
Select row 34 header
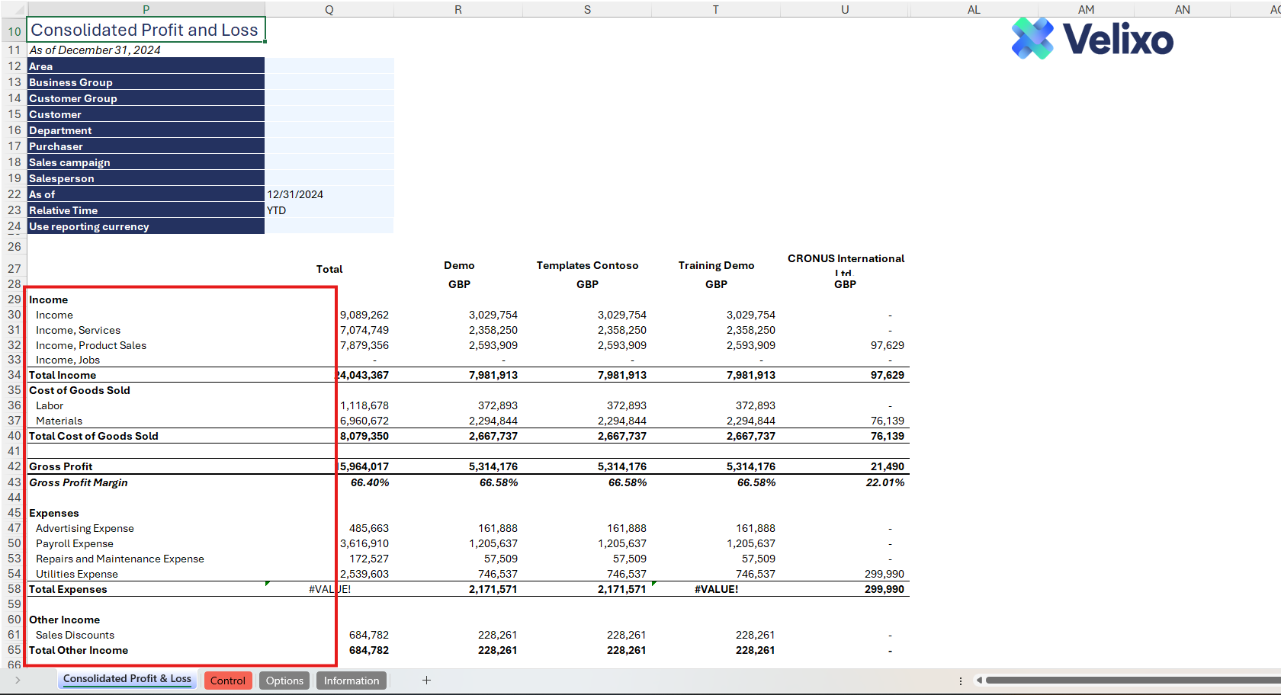14,375
